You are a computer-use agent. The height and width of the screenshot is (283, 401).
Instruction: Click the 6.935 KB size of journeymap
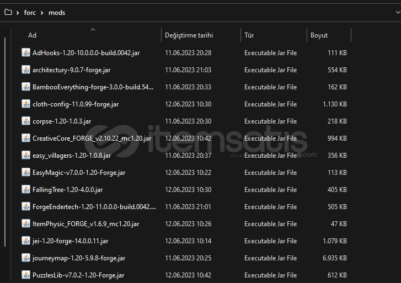click(334, 258)
